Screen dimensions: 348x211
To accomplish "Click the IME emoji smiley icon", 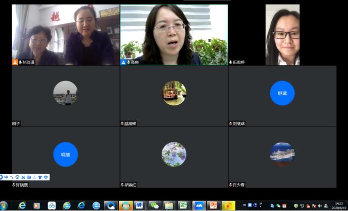I will pos(17,177).
